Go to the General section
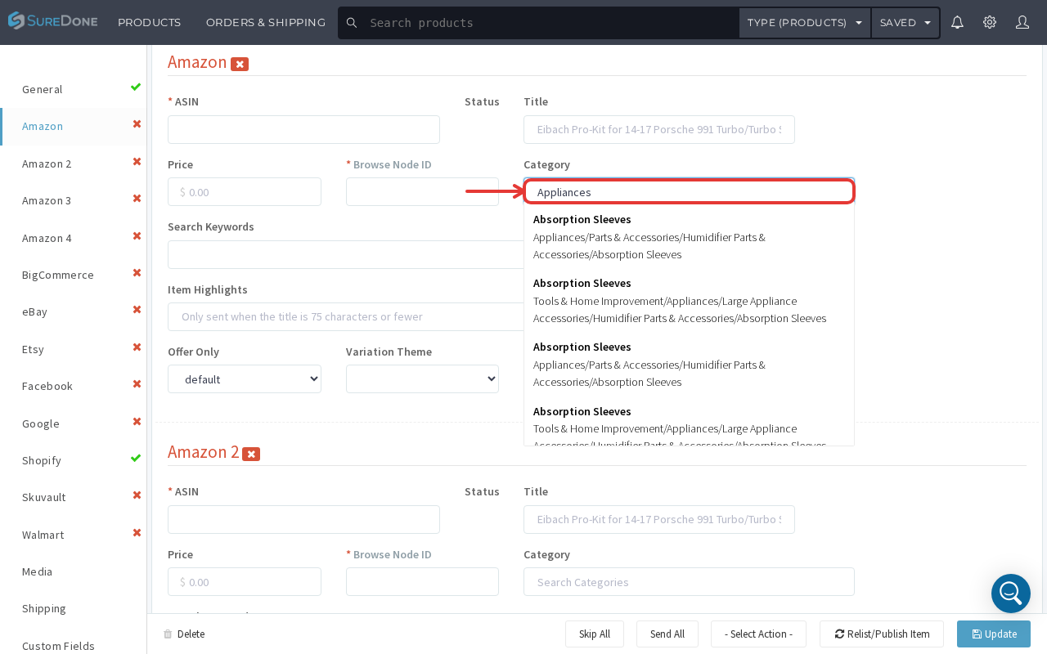Image resolution: width=1047 pixels, height=654 pixels. 43,89
